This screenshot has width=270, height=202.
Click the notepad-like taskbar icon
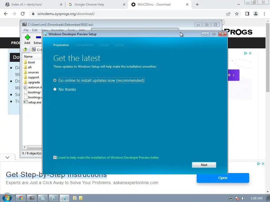tap(43, 198)
